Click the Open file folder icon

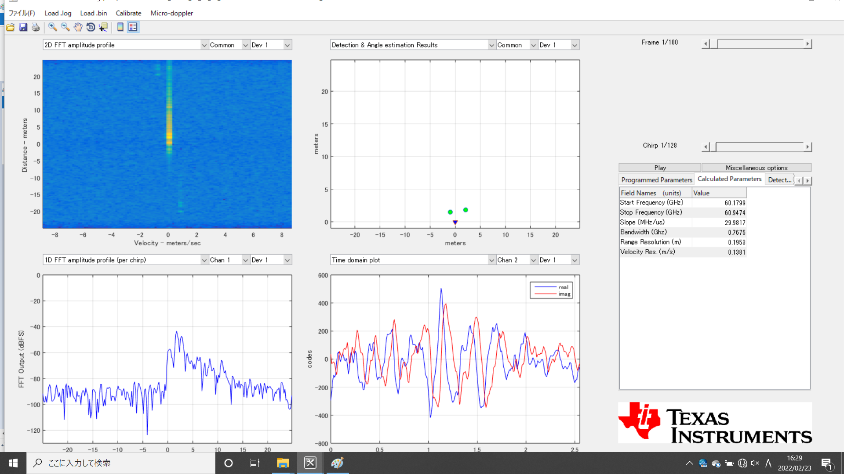[11, 27]
